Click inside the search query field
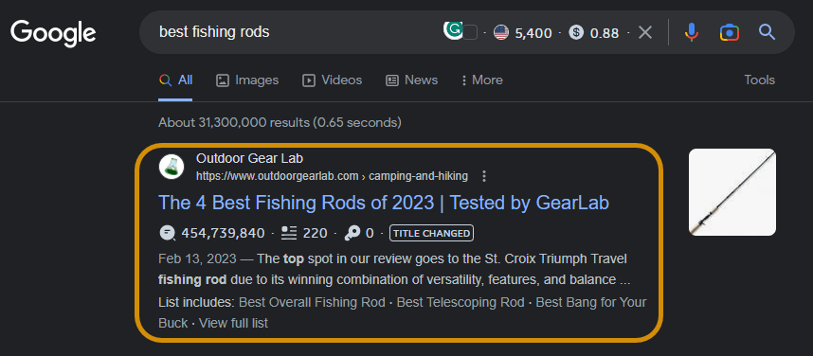Image resolution: width=813 pixels, height=356 pixels. [x=296, y=32]
